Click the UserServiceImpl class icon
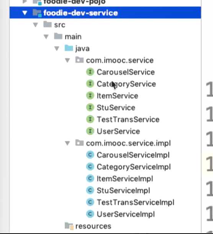The image size is (213, 234). [90, 214]
